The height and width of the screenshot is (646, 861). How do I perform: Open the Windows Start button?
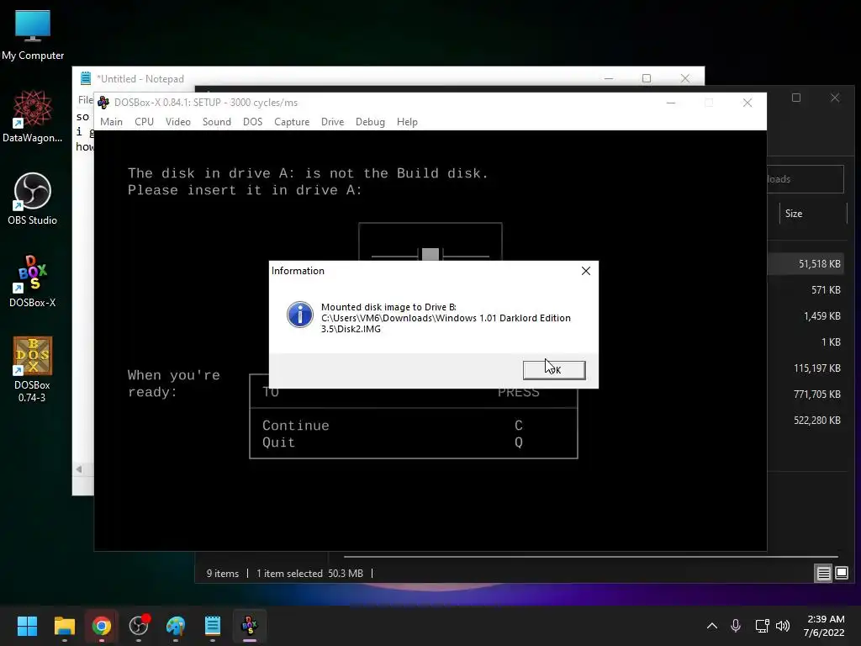[x=27, y=626]
